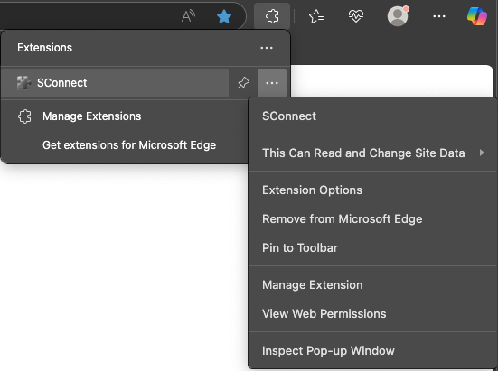Click SConnect row more actions ellipsis

(x=272, y=83)
